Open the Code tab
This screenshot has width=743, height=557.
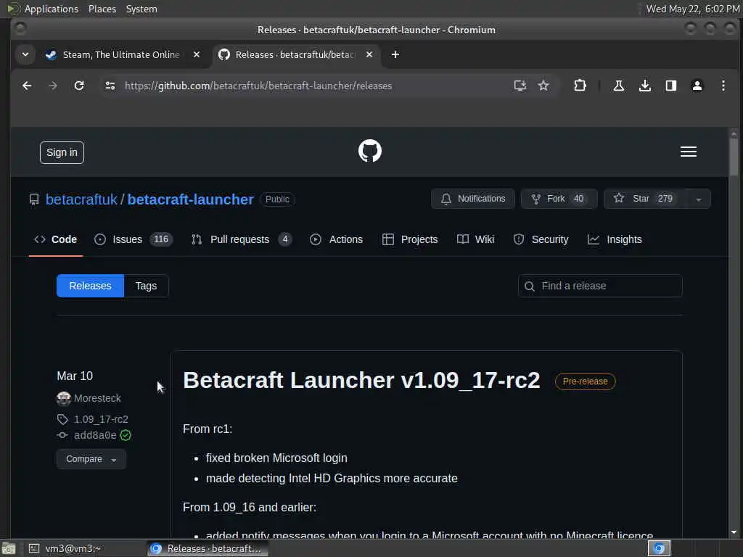pos(55,239)
